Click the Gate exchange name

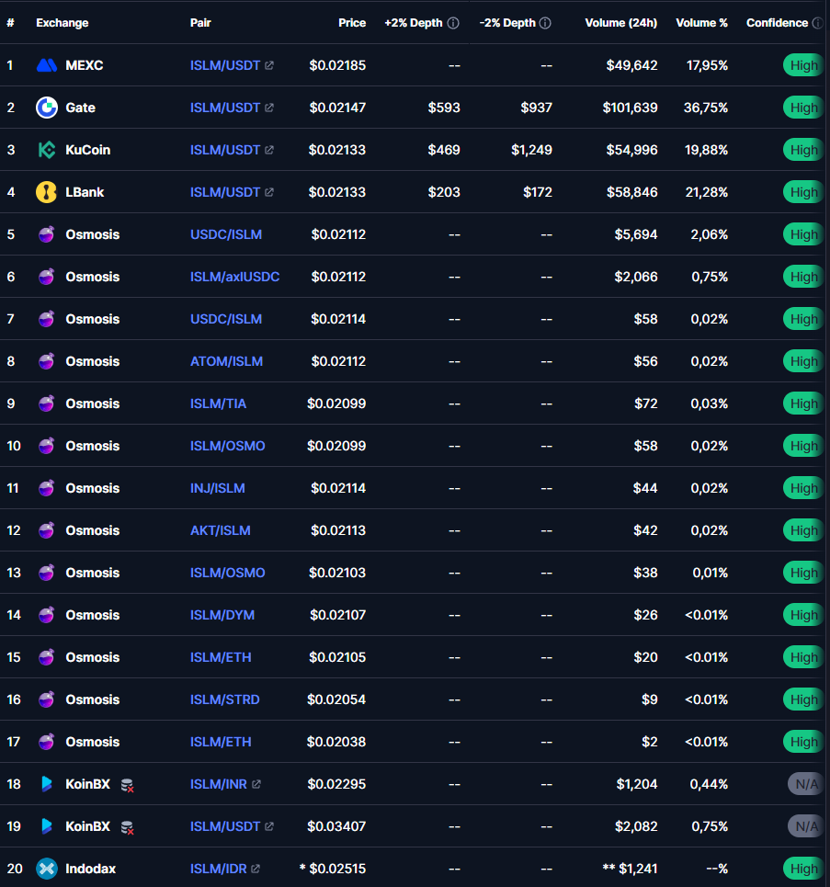pos(80,108)
